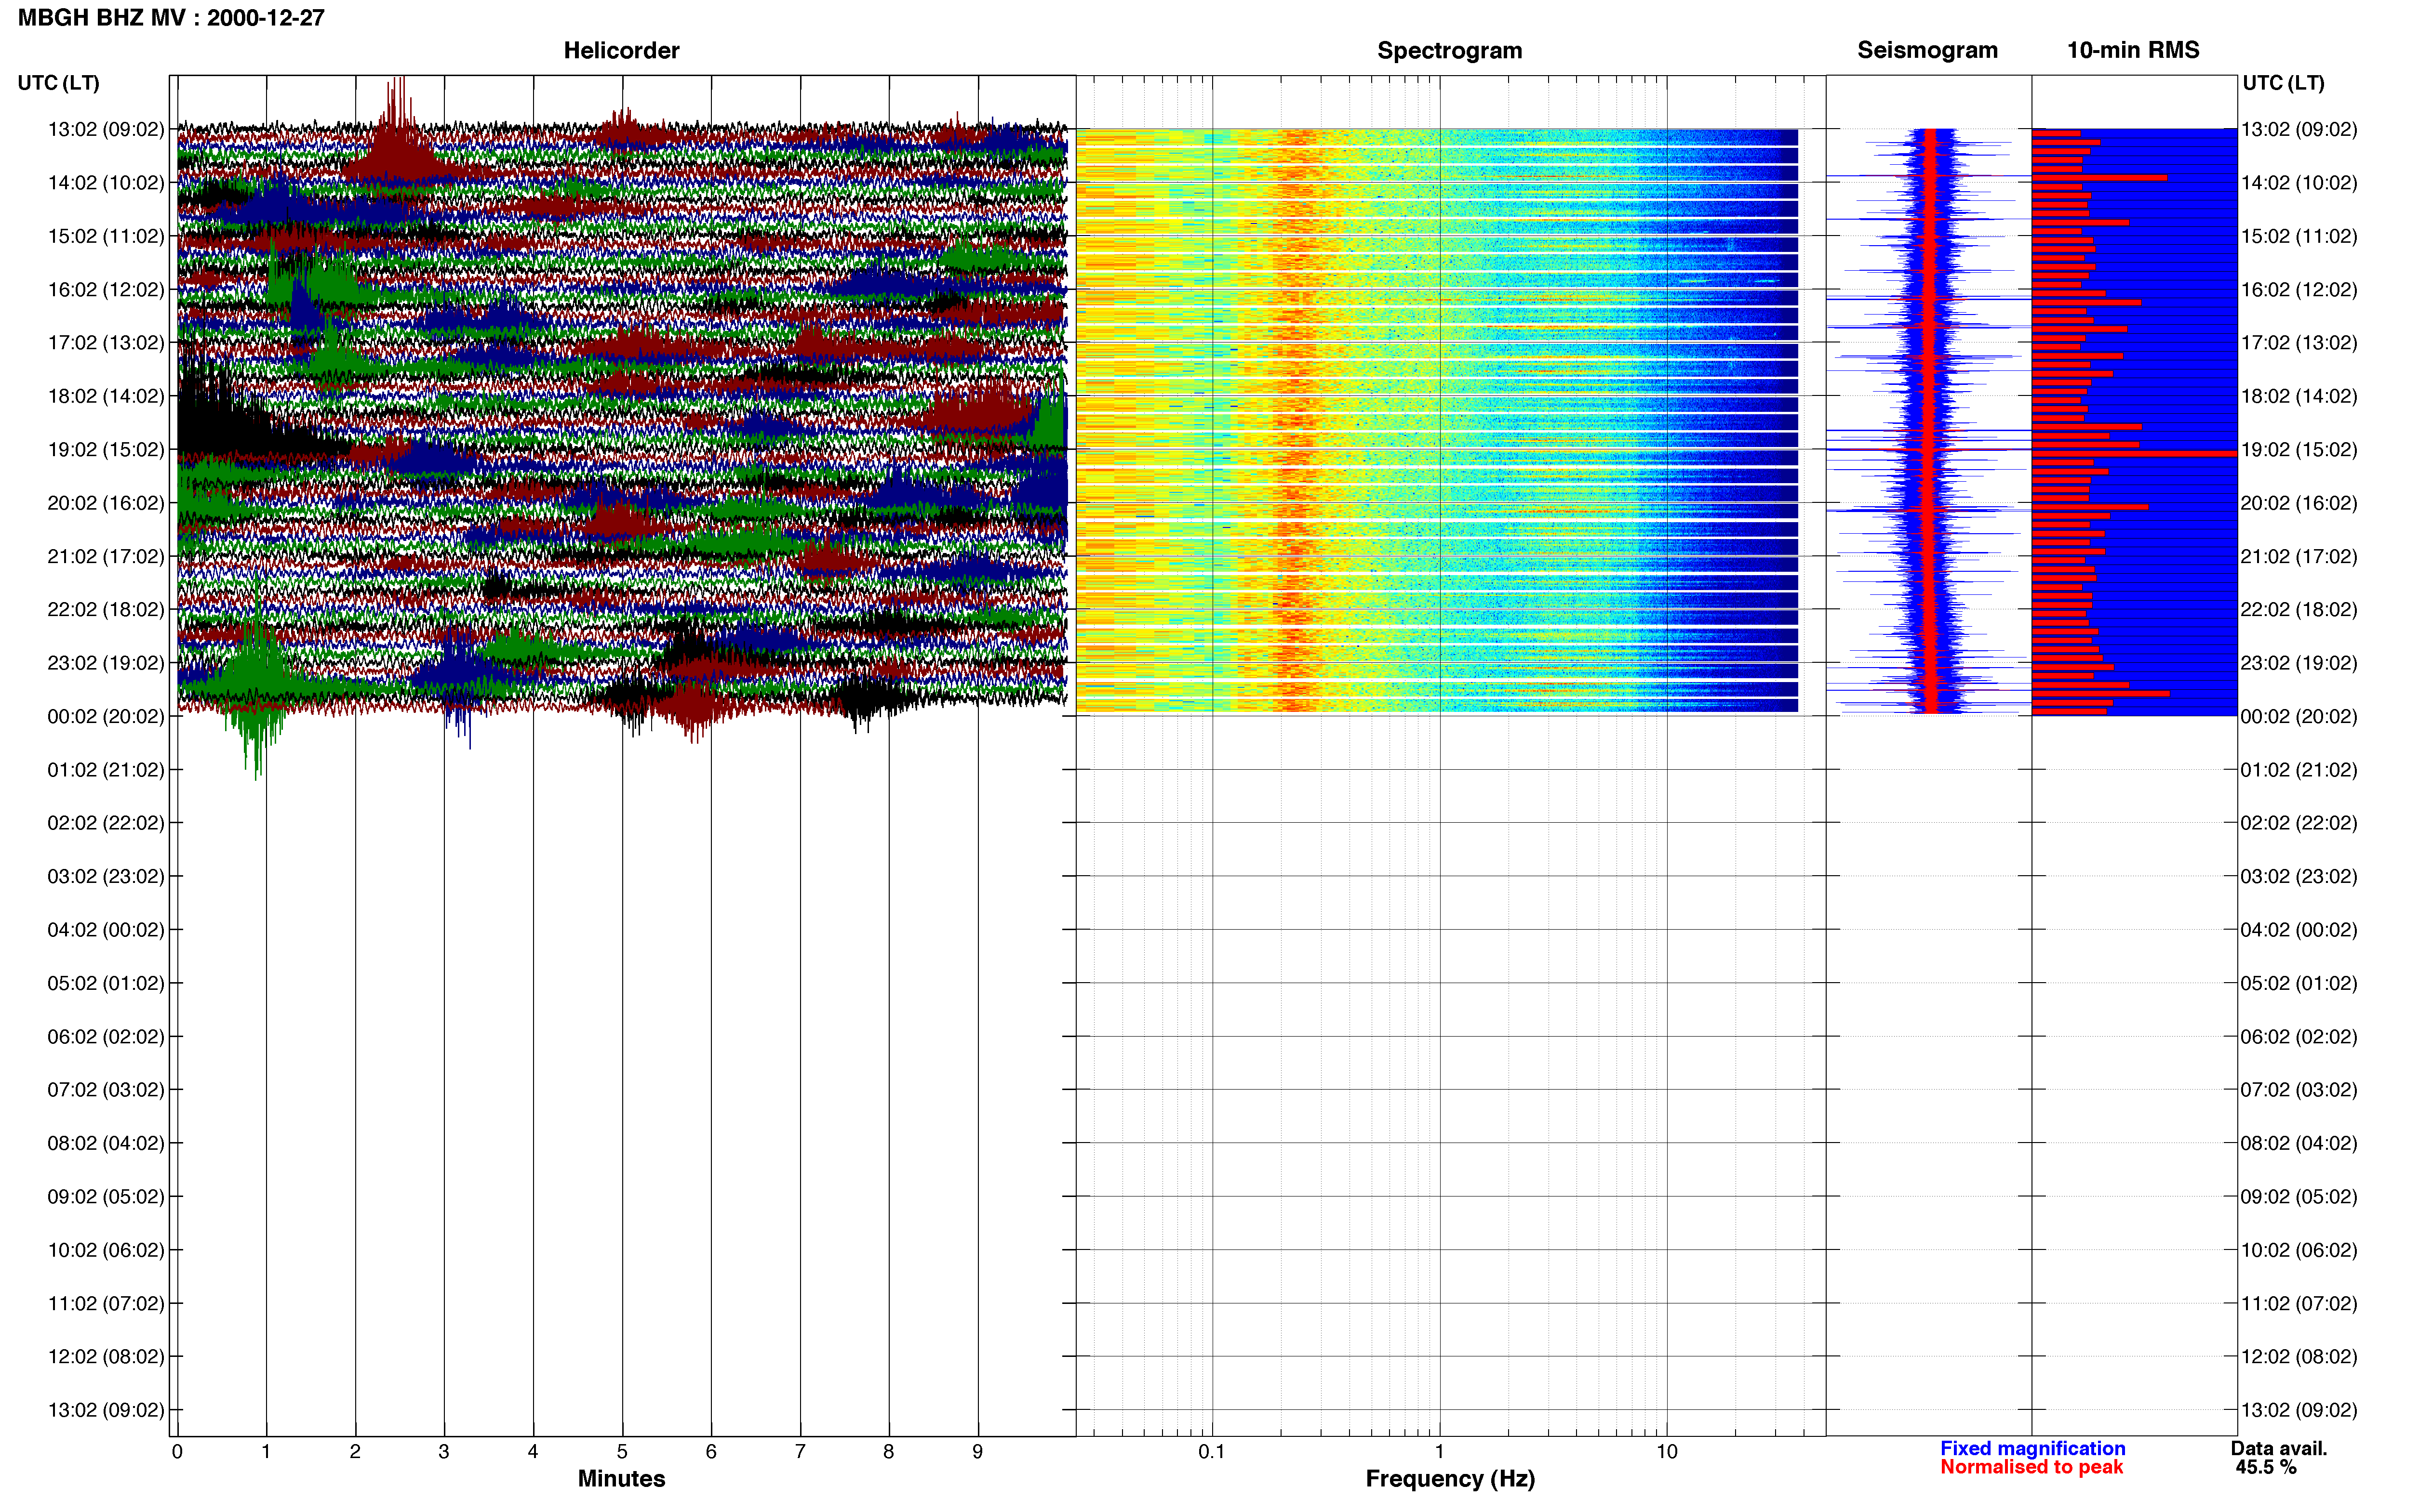Click the 'Seismogram' panel heading
The width and height of the screenshot is (2419, 1512).
(x=1928, y=50)
